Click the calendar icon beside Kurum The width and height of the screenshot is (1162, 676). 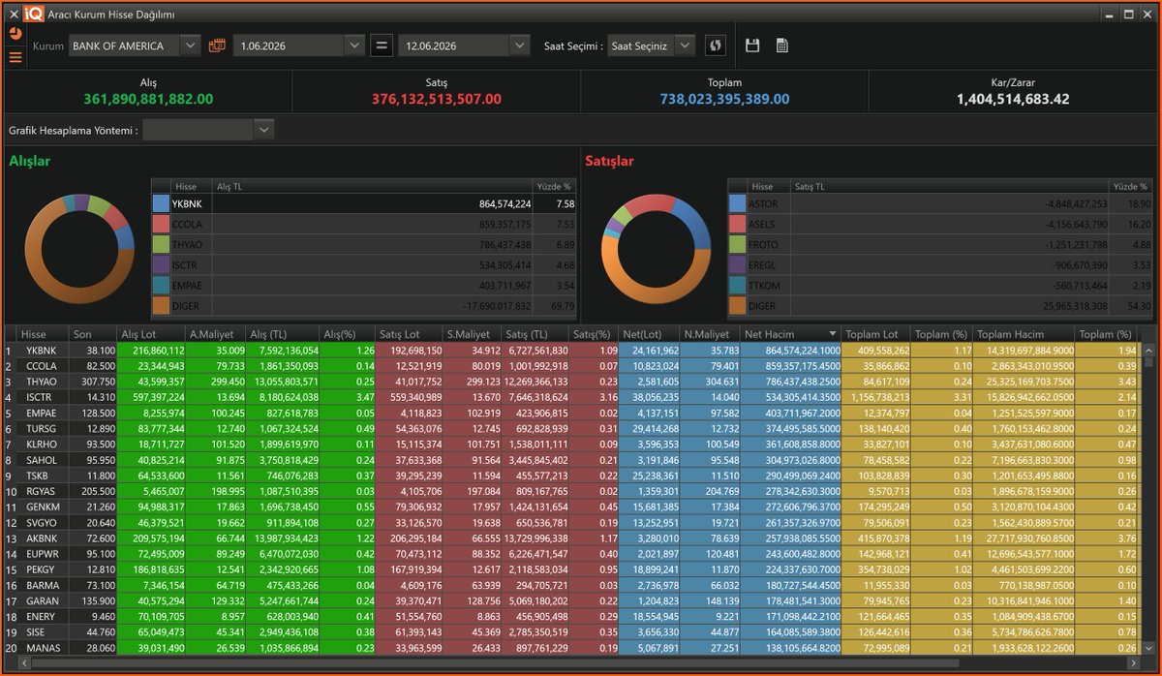click(x=217, y=46)
